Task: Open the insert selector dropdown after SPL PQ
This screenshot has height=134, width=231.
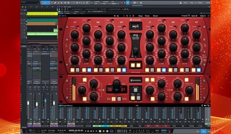Action: point(130,9)
